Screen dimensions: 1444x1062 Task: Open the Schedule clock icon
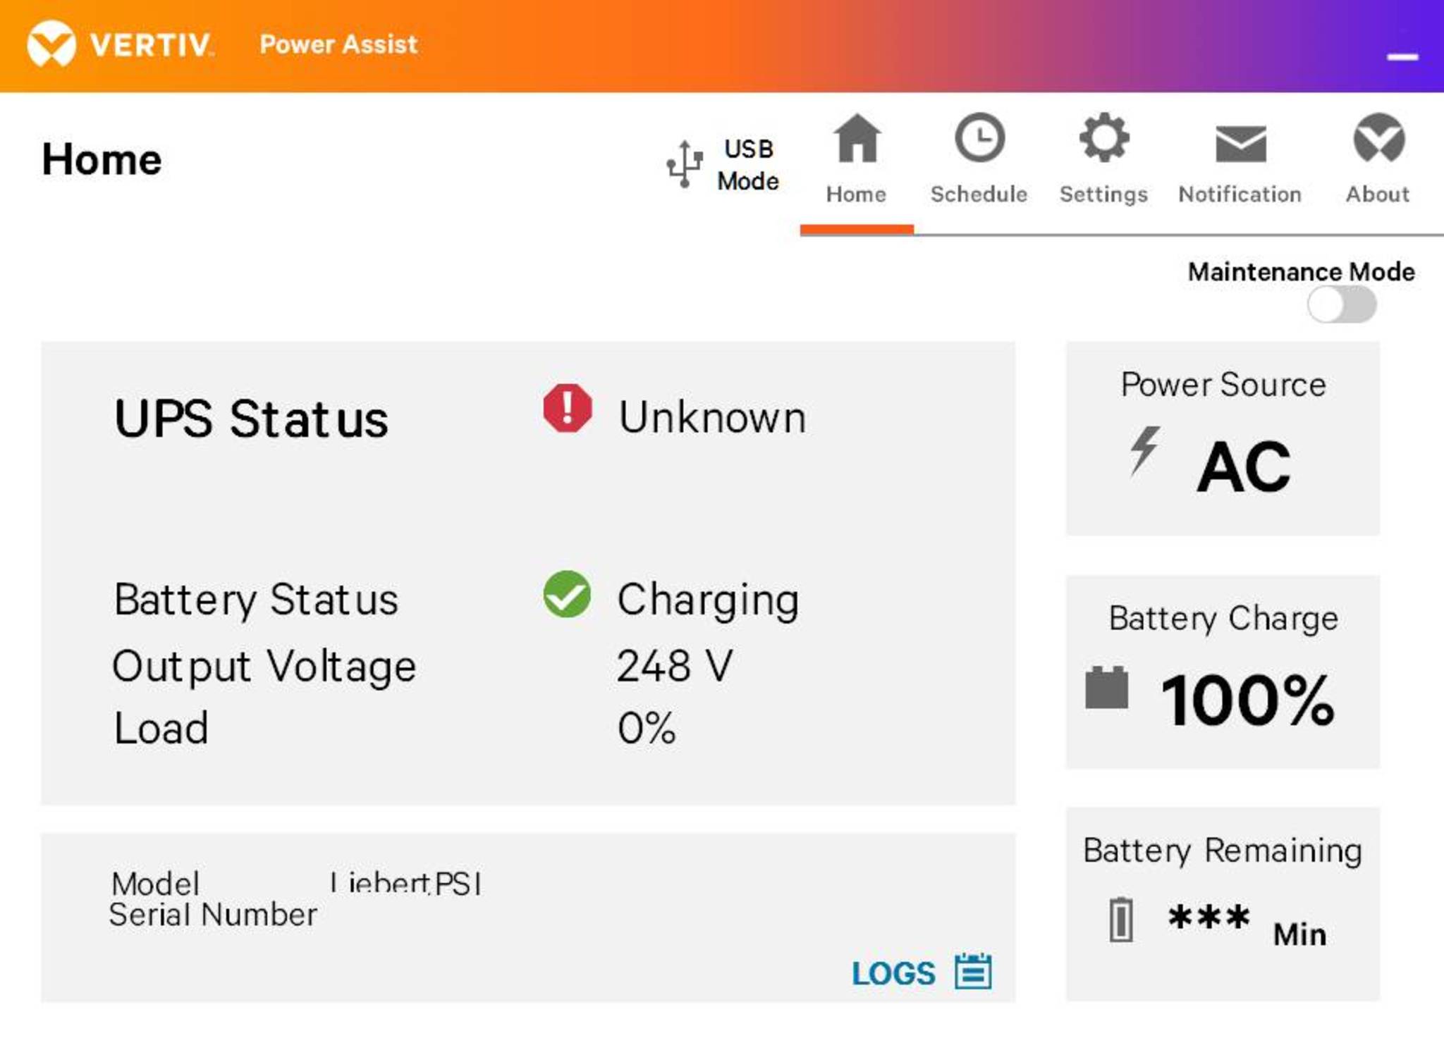click(979, 137)
